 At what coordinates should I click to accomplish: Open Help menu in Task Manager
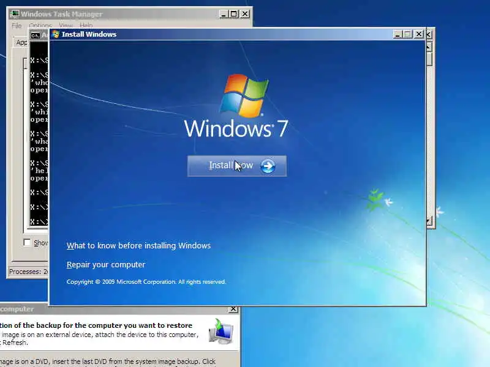coord(86,25)
